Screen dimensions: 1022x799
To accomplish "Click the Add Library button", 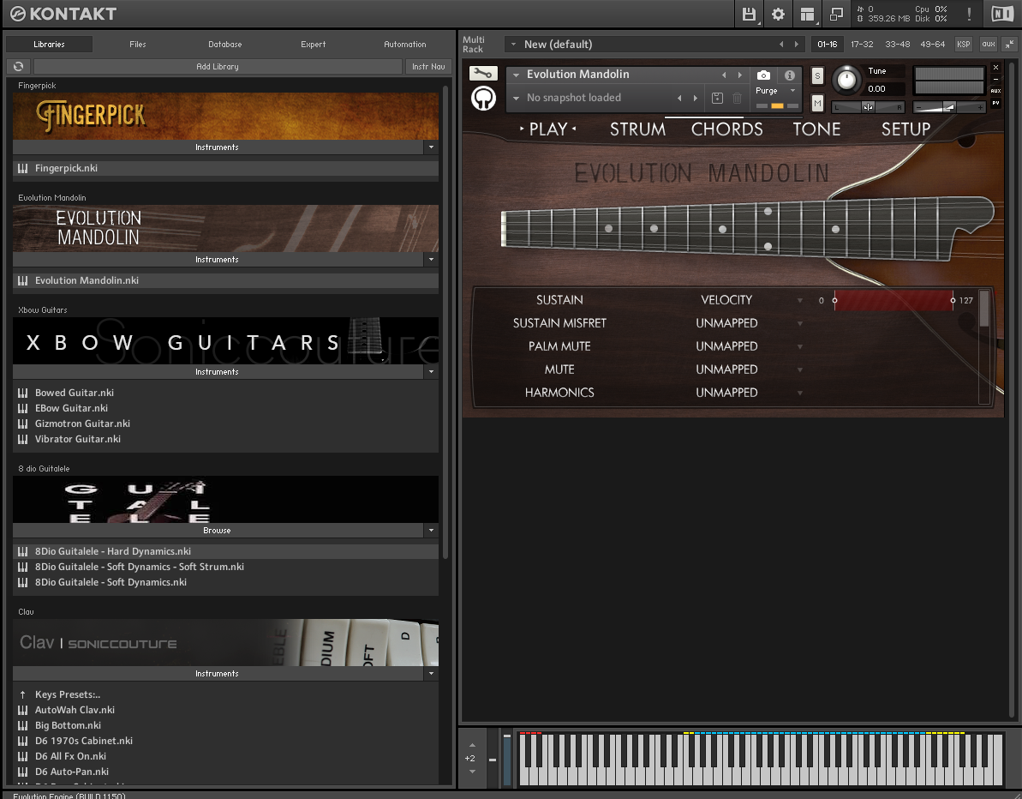I will pos(218,67).
